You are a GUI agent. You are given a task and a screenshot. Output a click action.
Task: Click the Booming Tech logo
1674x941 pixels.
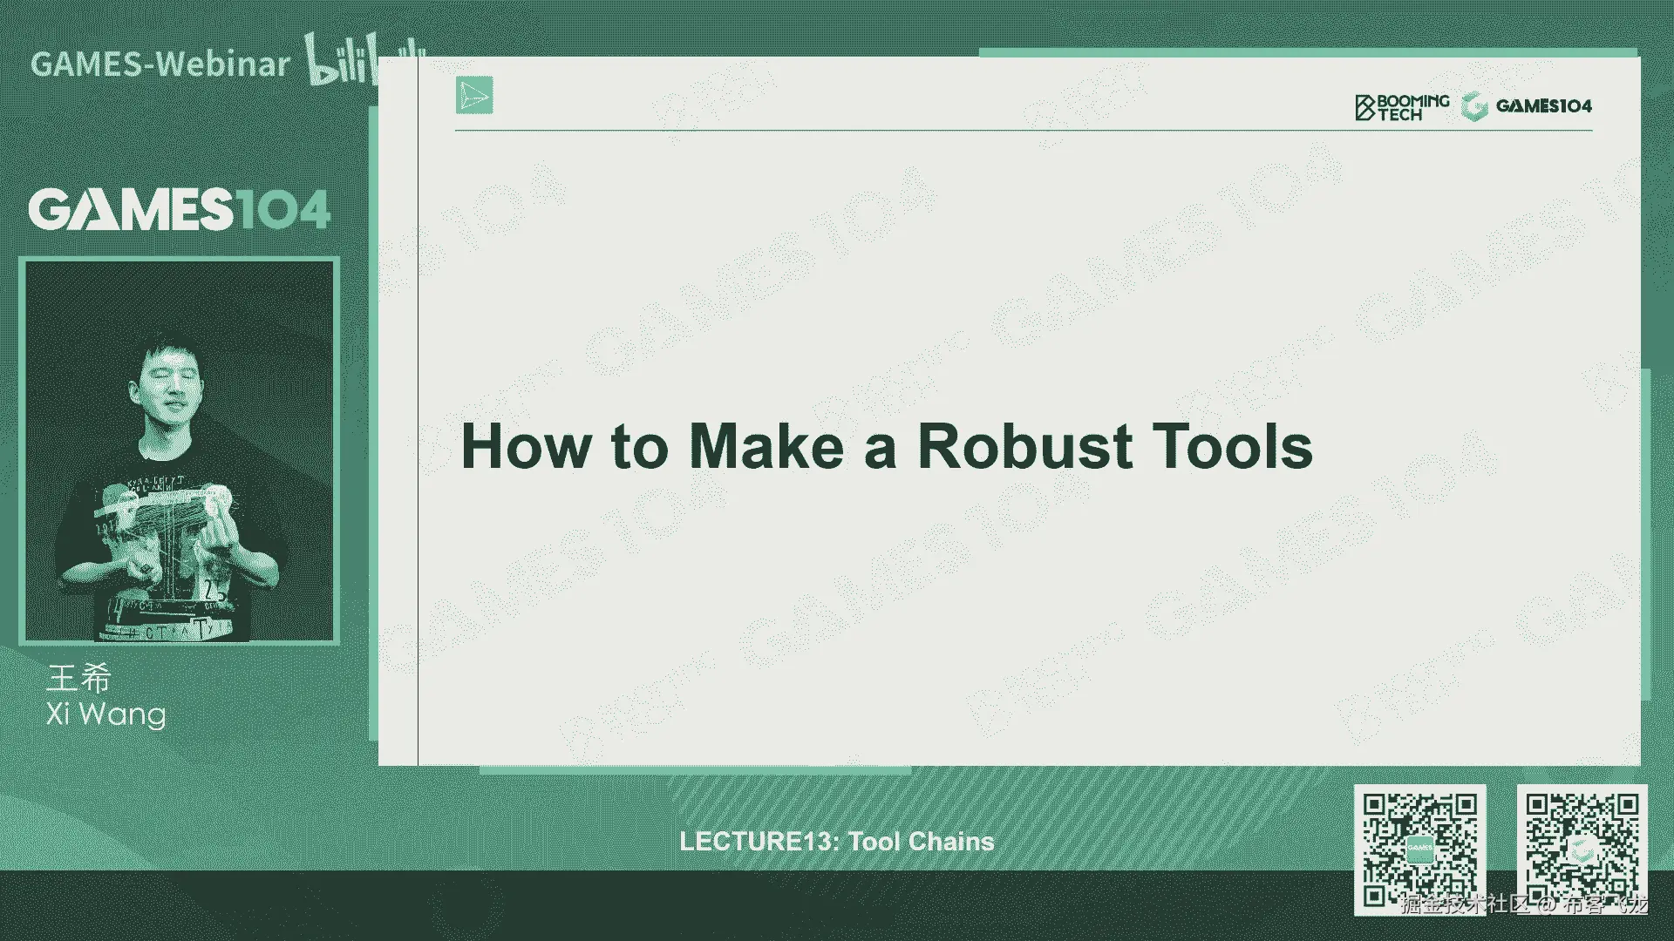[x=1402, y=107]
